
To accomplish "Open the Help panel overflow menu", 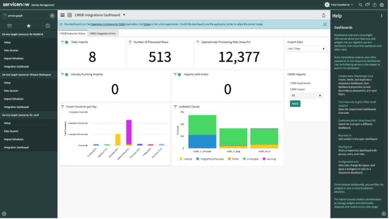I will point(382,15).
